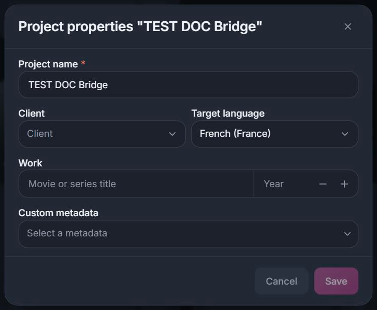Cancel the project property changes

click(x=281, y=281)
